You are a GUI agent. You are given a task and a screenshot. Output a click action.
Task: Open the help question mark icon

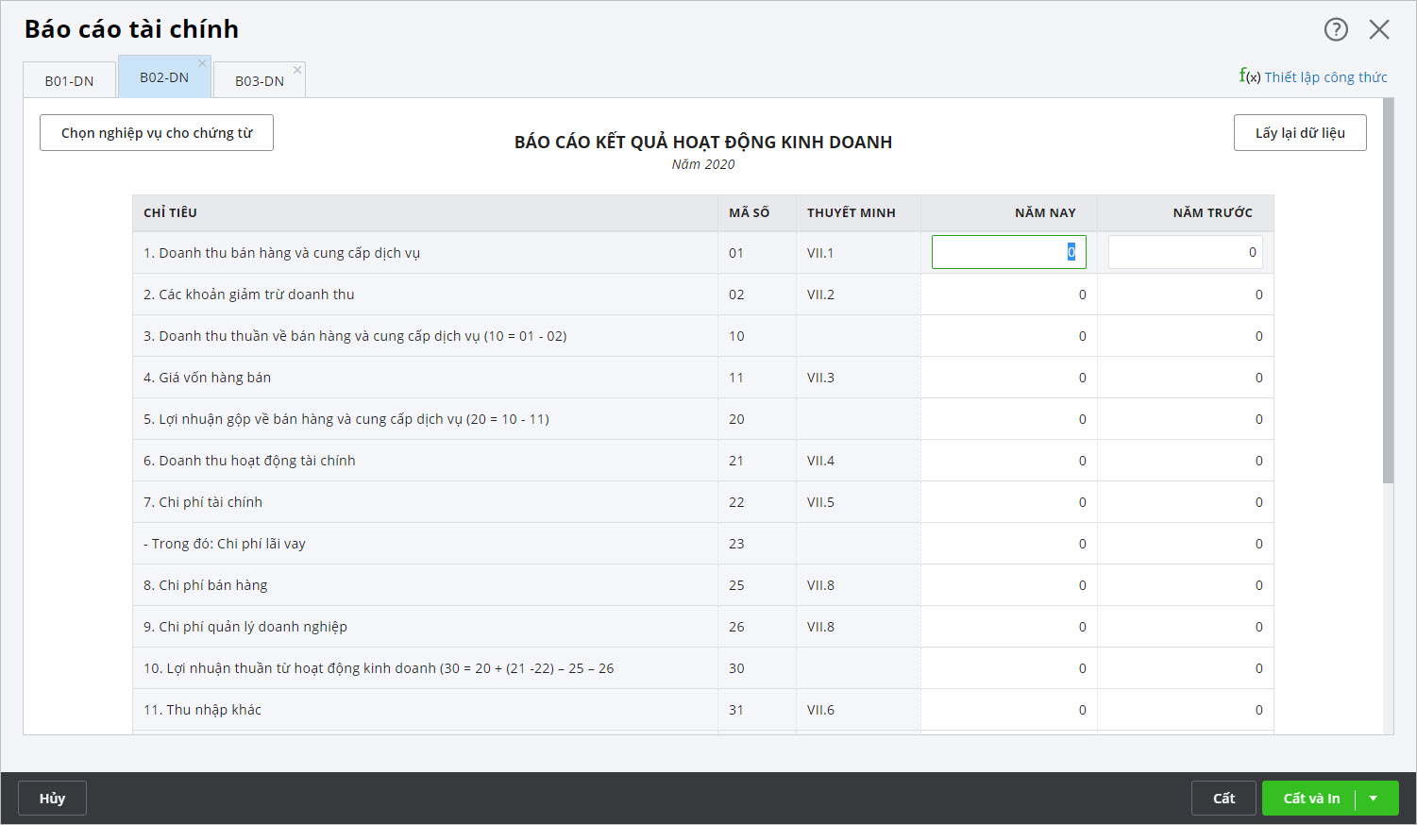point(1336,29)
